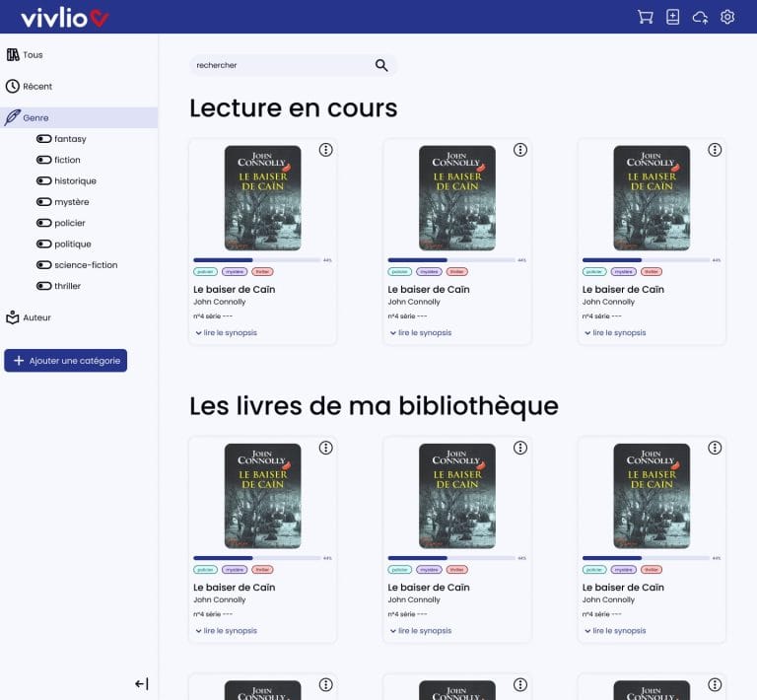Open options menu of middle bibliothèque card
The width and height of the screenshot is (757, 700).
[520, 448]
